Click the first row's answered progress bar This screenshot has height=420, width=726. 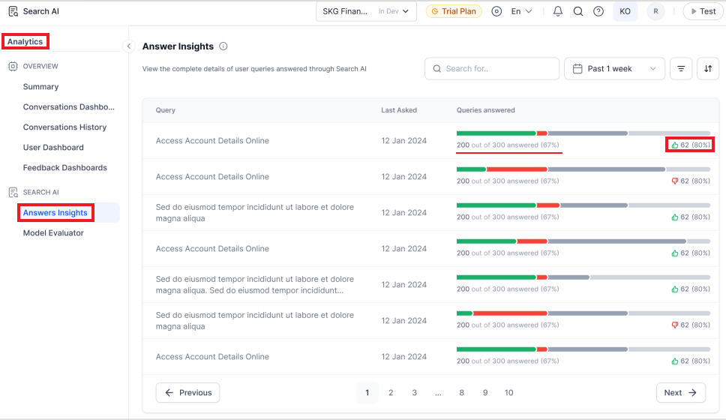583,133
